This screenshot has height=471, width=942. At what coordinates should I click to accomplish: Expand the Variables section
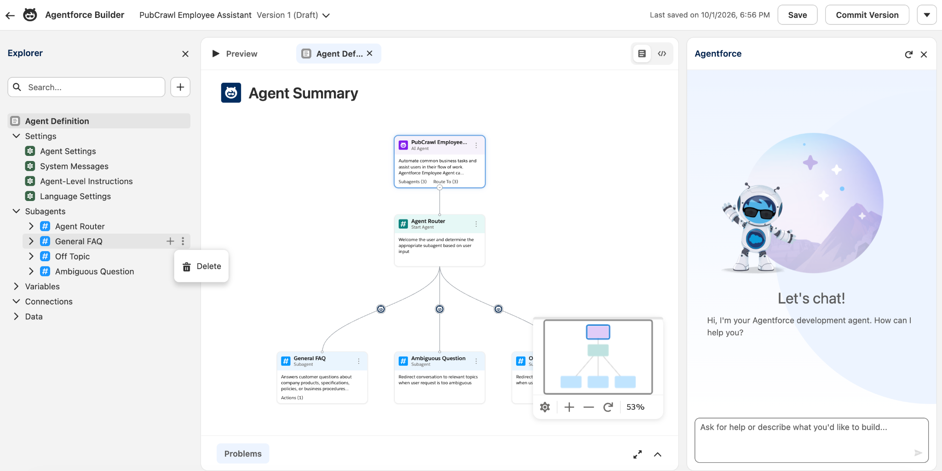click(x=16, y=286)
